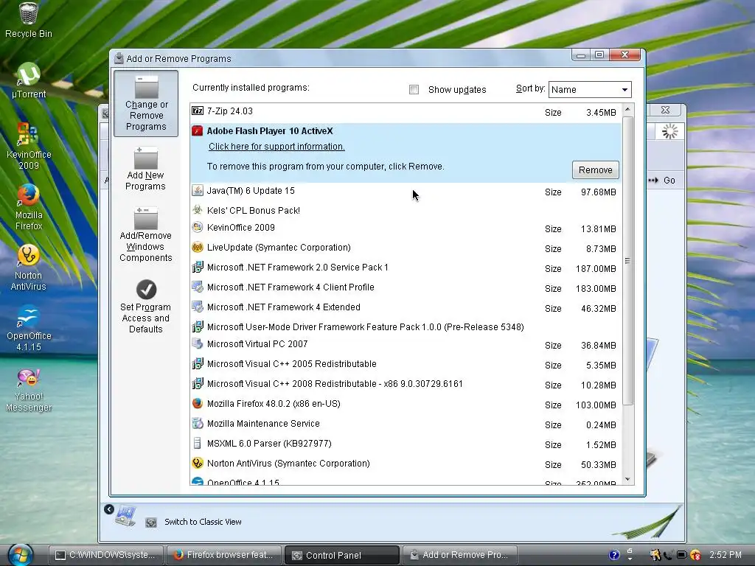Click the Mozilla Firefox 48.0.2 list icon
The image size is (755, 566).
[x=198, y=403]
